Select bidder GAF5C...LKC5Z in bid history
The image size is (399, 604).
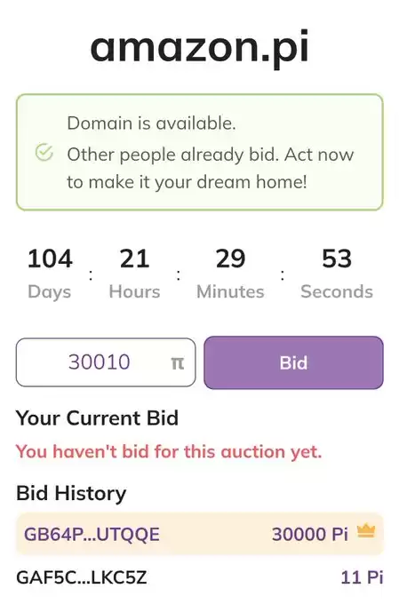(82, 577)
